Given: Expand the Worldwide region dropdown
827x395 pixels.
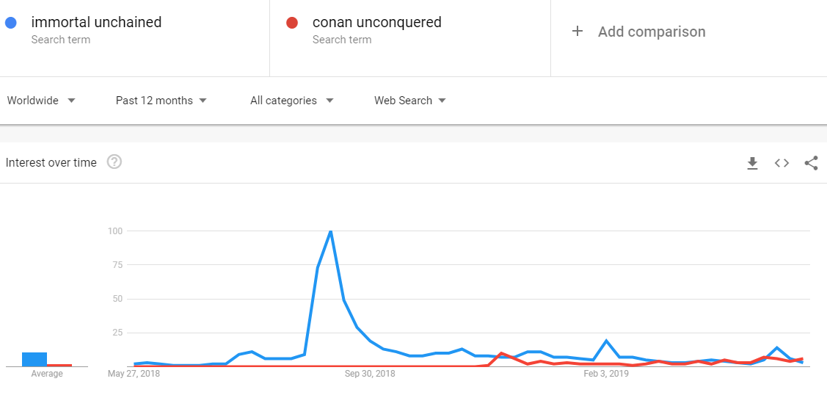Looking at the screenshot, I should [41, 100].
